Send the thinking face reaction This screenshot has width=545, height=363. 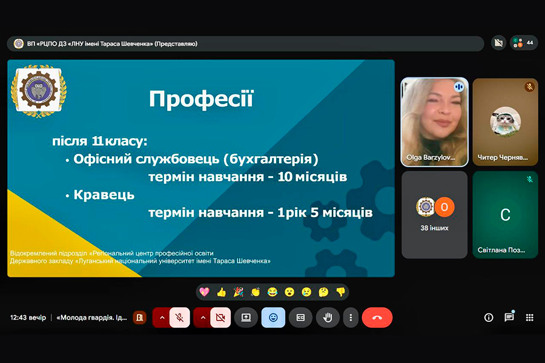pos(323,292)
